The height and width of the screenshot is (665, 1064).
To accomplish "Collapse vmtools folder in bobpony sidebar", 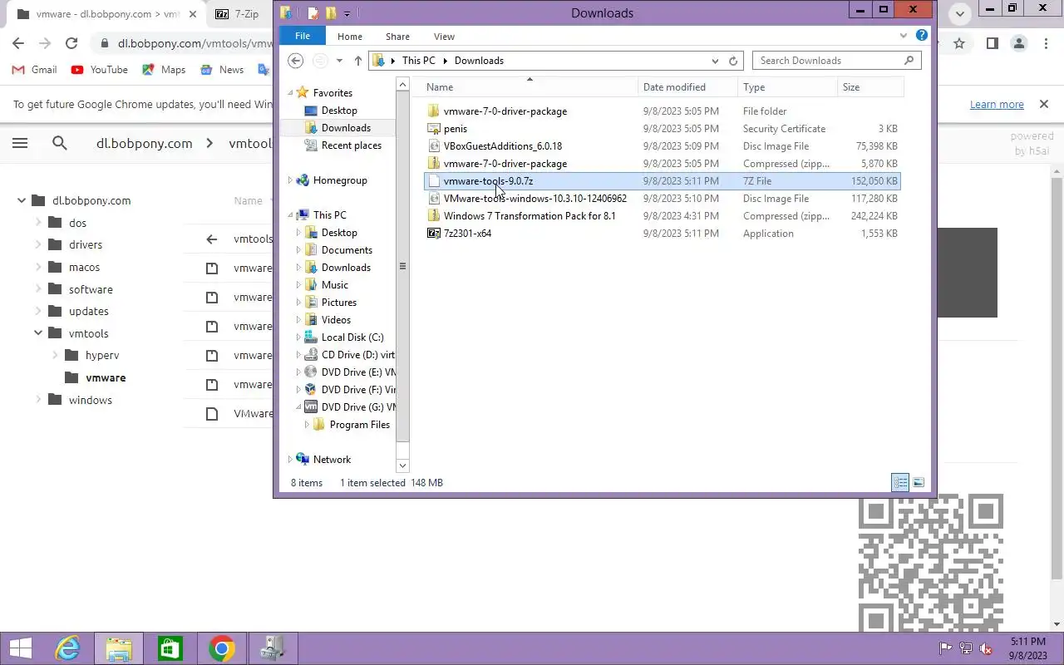I will click(x=38, y=333).
